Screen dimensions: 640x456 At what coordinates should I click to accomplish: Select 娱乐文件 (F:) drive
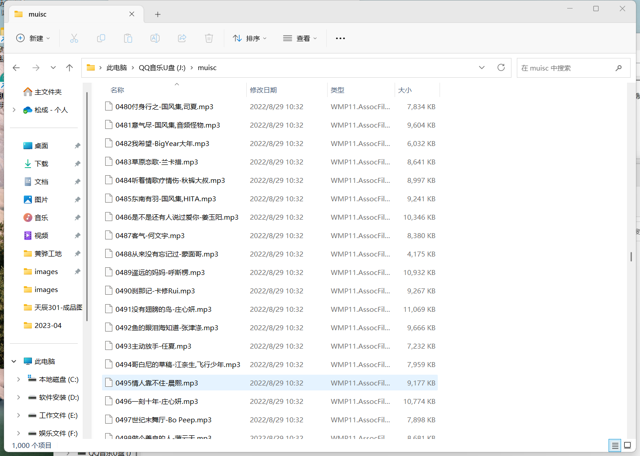[x=53, y=433]
